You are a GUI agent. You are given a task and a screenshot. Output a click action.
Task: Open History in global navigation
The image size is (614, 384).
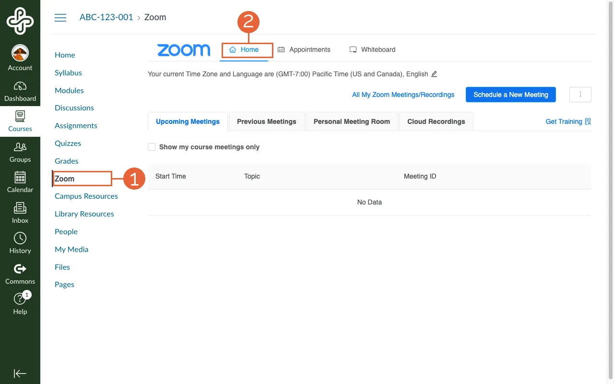(20, 243)
